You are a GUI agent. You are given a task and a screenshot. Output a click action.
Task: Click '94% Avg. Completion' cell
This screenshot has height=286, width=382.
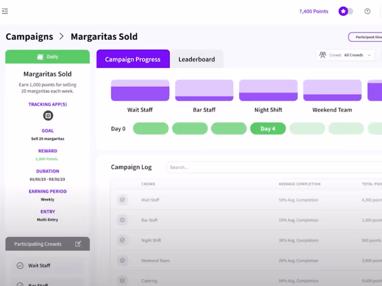point(298,281)
